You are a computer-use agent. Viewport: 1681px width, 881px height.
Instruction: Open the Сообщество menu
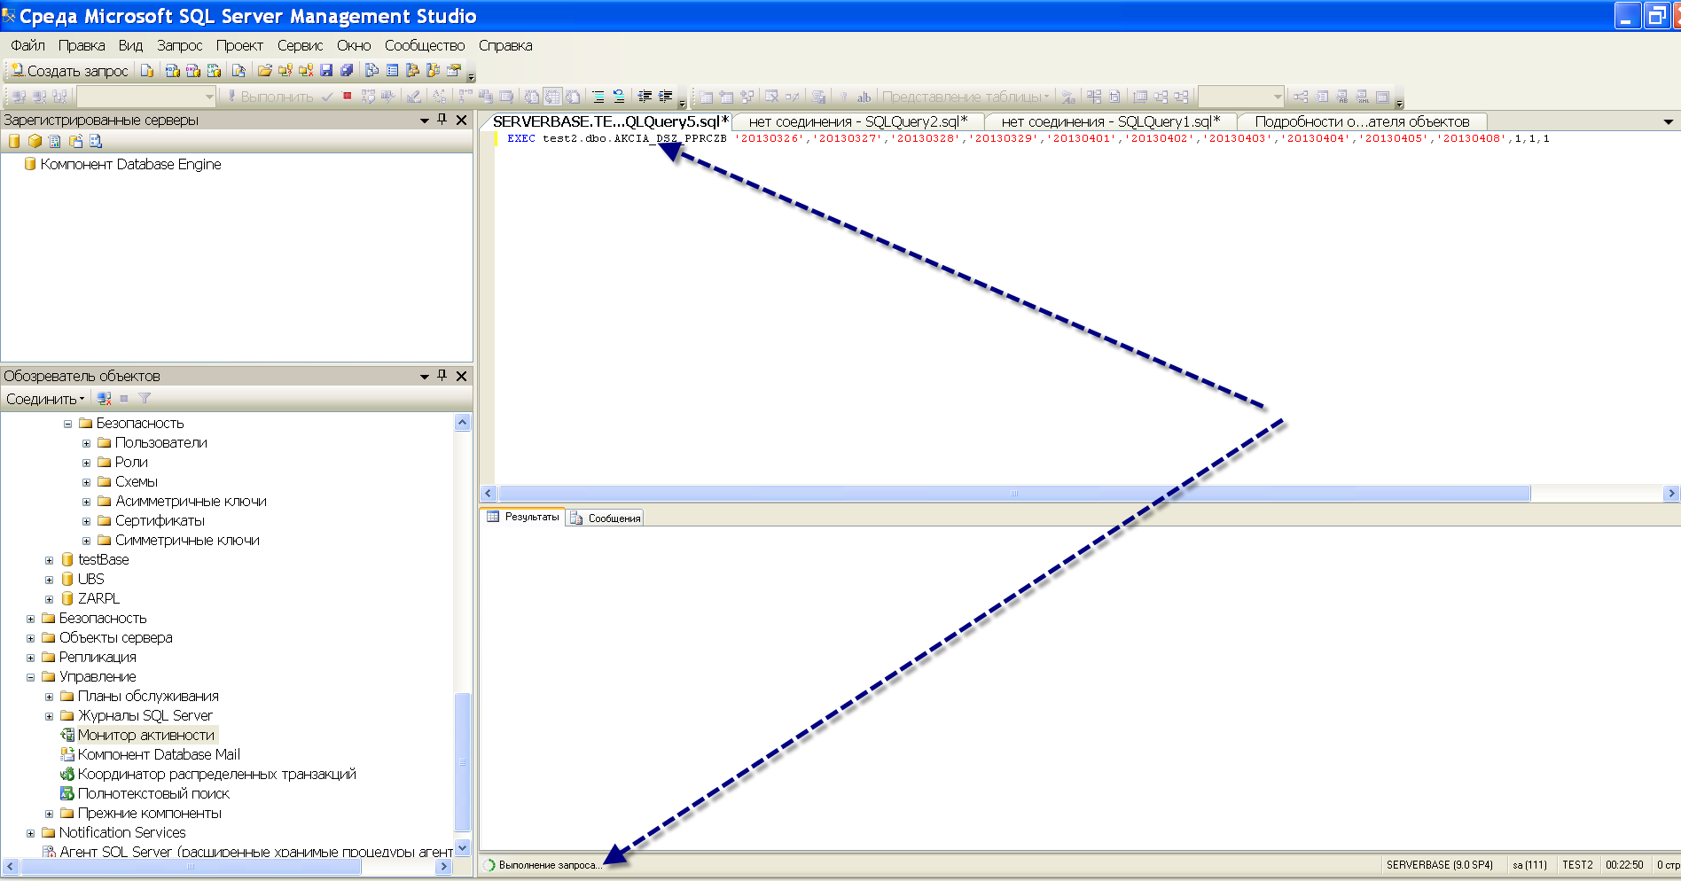pos(424,45)
